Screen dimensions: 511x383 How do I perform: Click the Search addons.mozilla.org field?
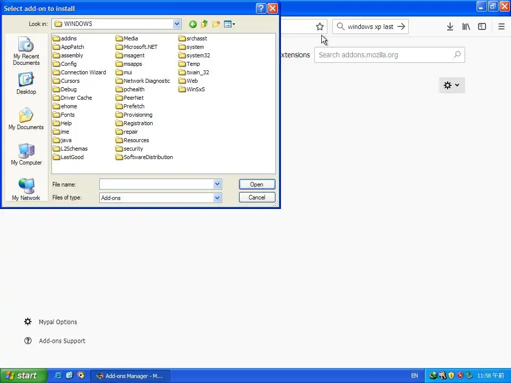tap(389, 55)
